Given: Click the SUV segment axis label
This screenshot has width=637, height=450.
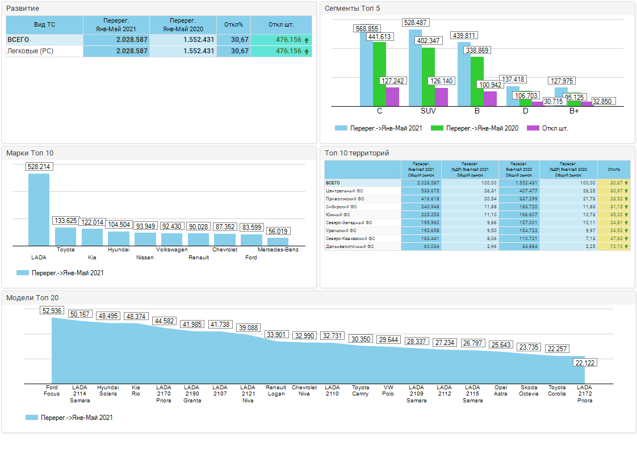Looking at the screenshot, I should 428,111.
